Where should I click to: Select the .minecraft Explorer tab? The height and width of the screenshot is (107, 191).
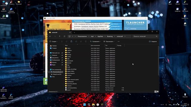[60, 32]
